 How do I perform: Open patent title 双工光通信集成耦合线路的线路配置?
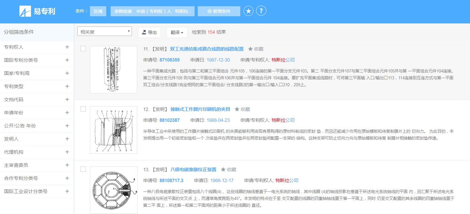click(207, 49)
